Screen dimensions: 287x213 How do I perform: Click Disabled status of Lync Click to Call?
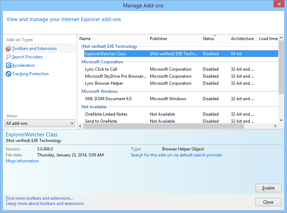tap(210, 69)
